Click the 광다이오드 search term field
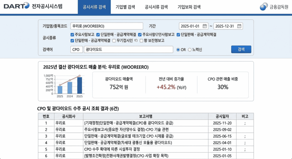 click(129, 49)
